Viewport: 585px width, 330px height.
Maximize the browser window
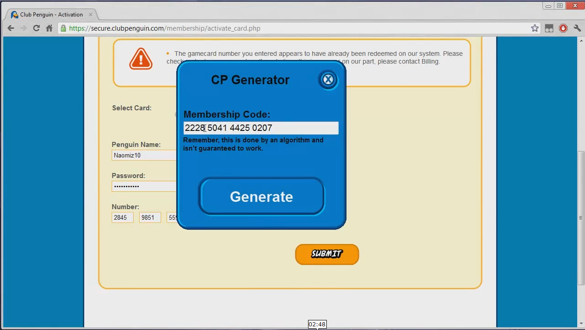coord(560,5)
